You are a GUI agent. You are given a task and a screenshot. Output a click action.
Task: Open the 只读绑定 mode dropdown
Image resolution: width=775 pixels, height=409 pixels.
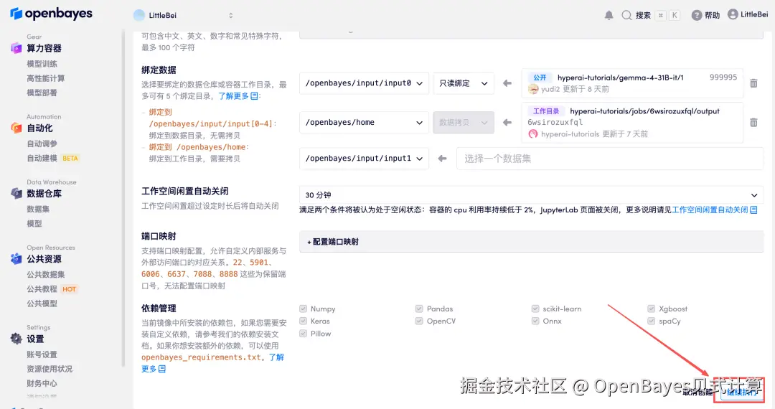463,83
